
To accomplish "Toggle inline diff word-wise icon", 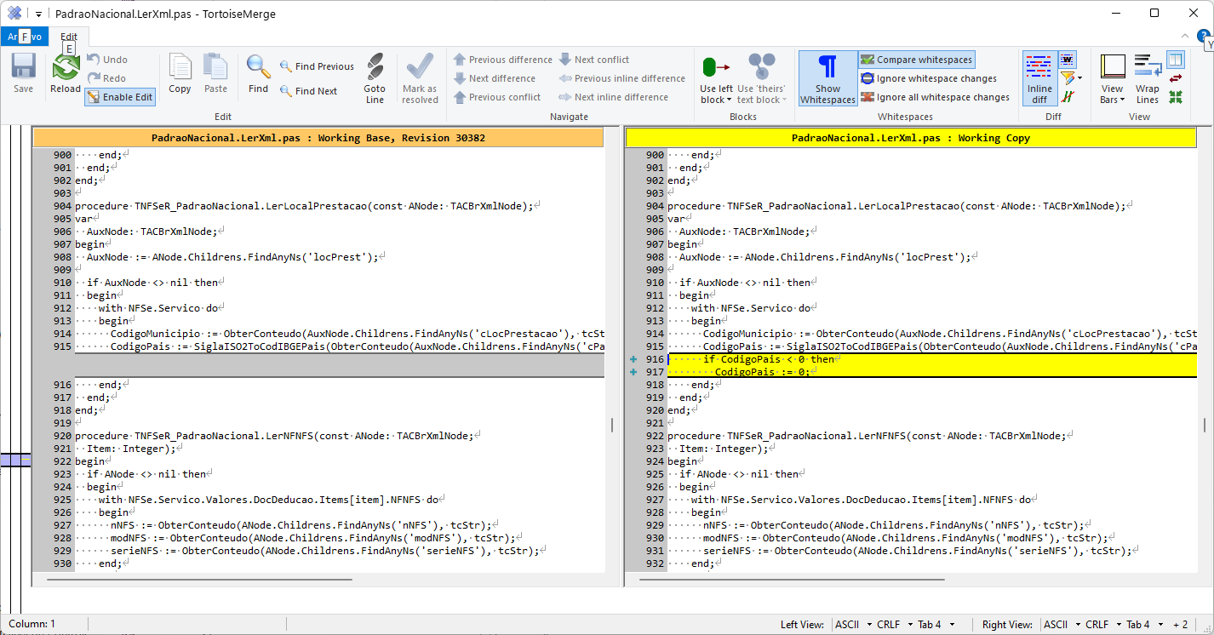I will click(x=1068, y=60).
